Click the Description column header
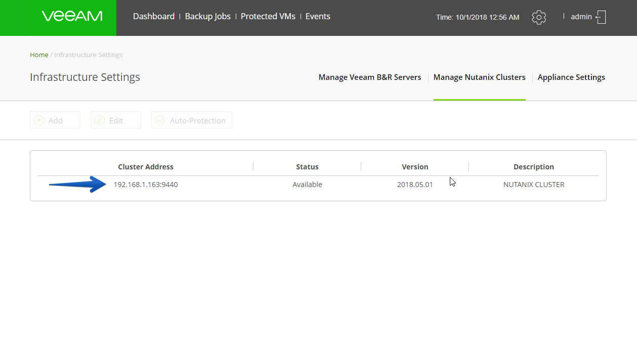Screen dimensions: 637x361 click(x=534, y=167)
